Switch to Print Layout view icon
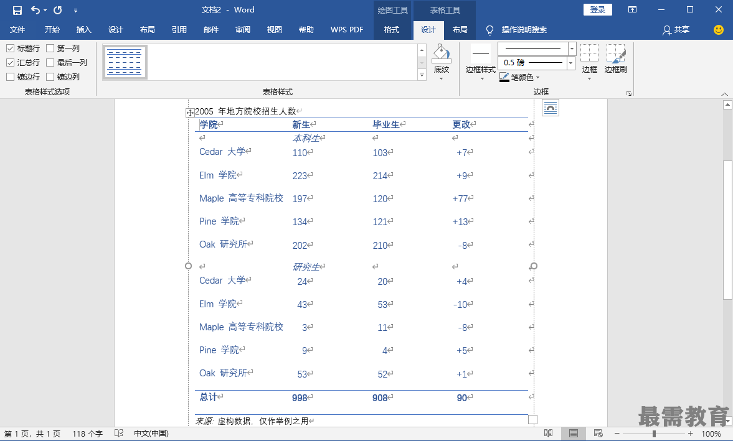Viewport: 733px width, 441px height. [573, 434]
